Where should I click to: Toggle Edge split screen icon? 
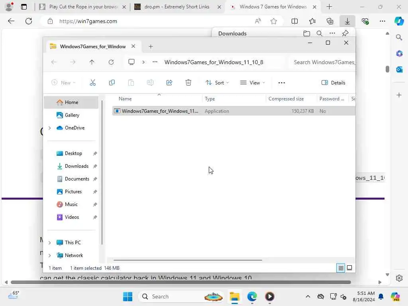(x=294, y=22)
